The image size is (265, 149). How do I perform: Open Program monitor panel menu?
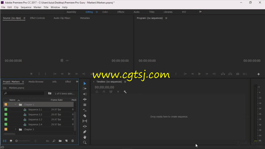166,18
